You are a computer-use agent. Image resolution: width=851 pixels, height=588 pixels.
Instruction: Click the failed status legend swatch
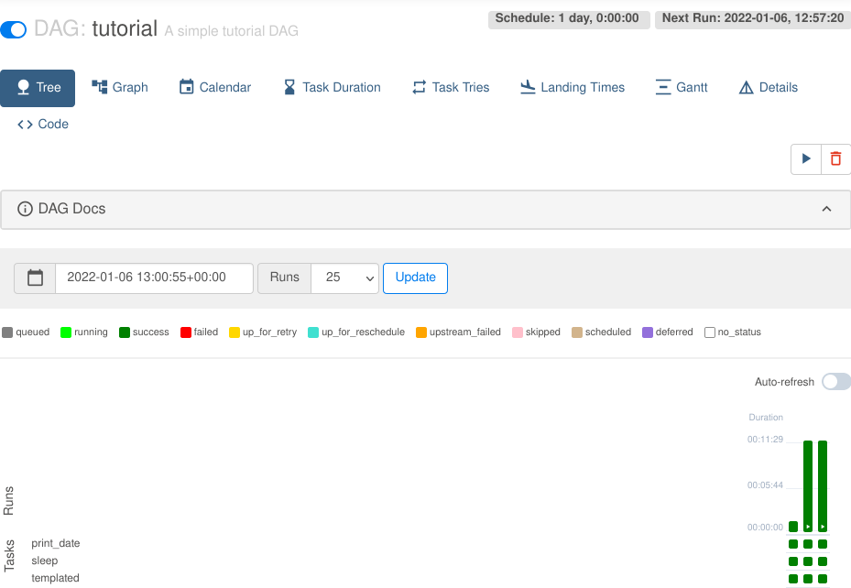pos(186,332)
